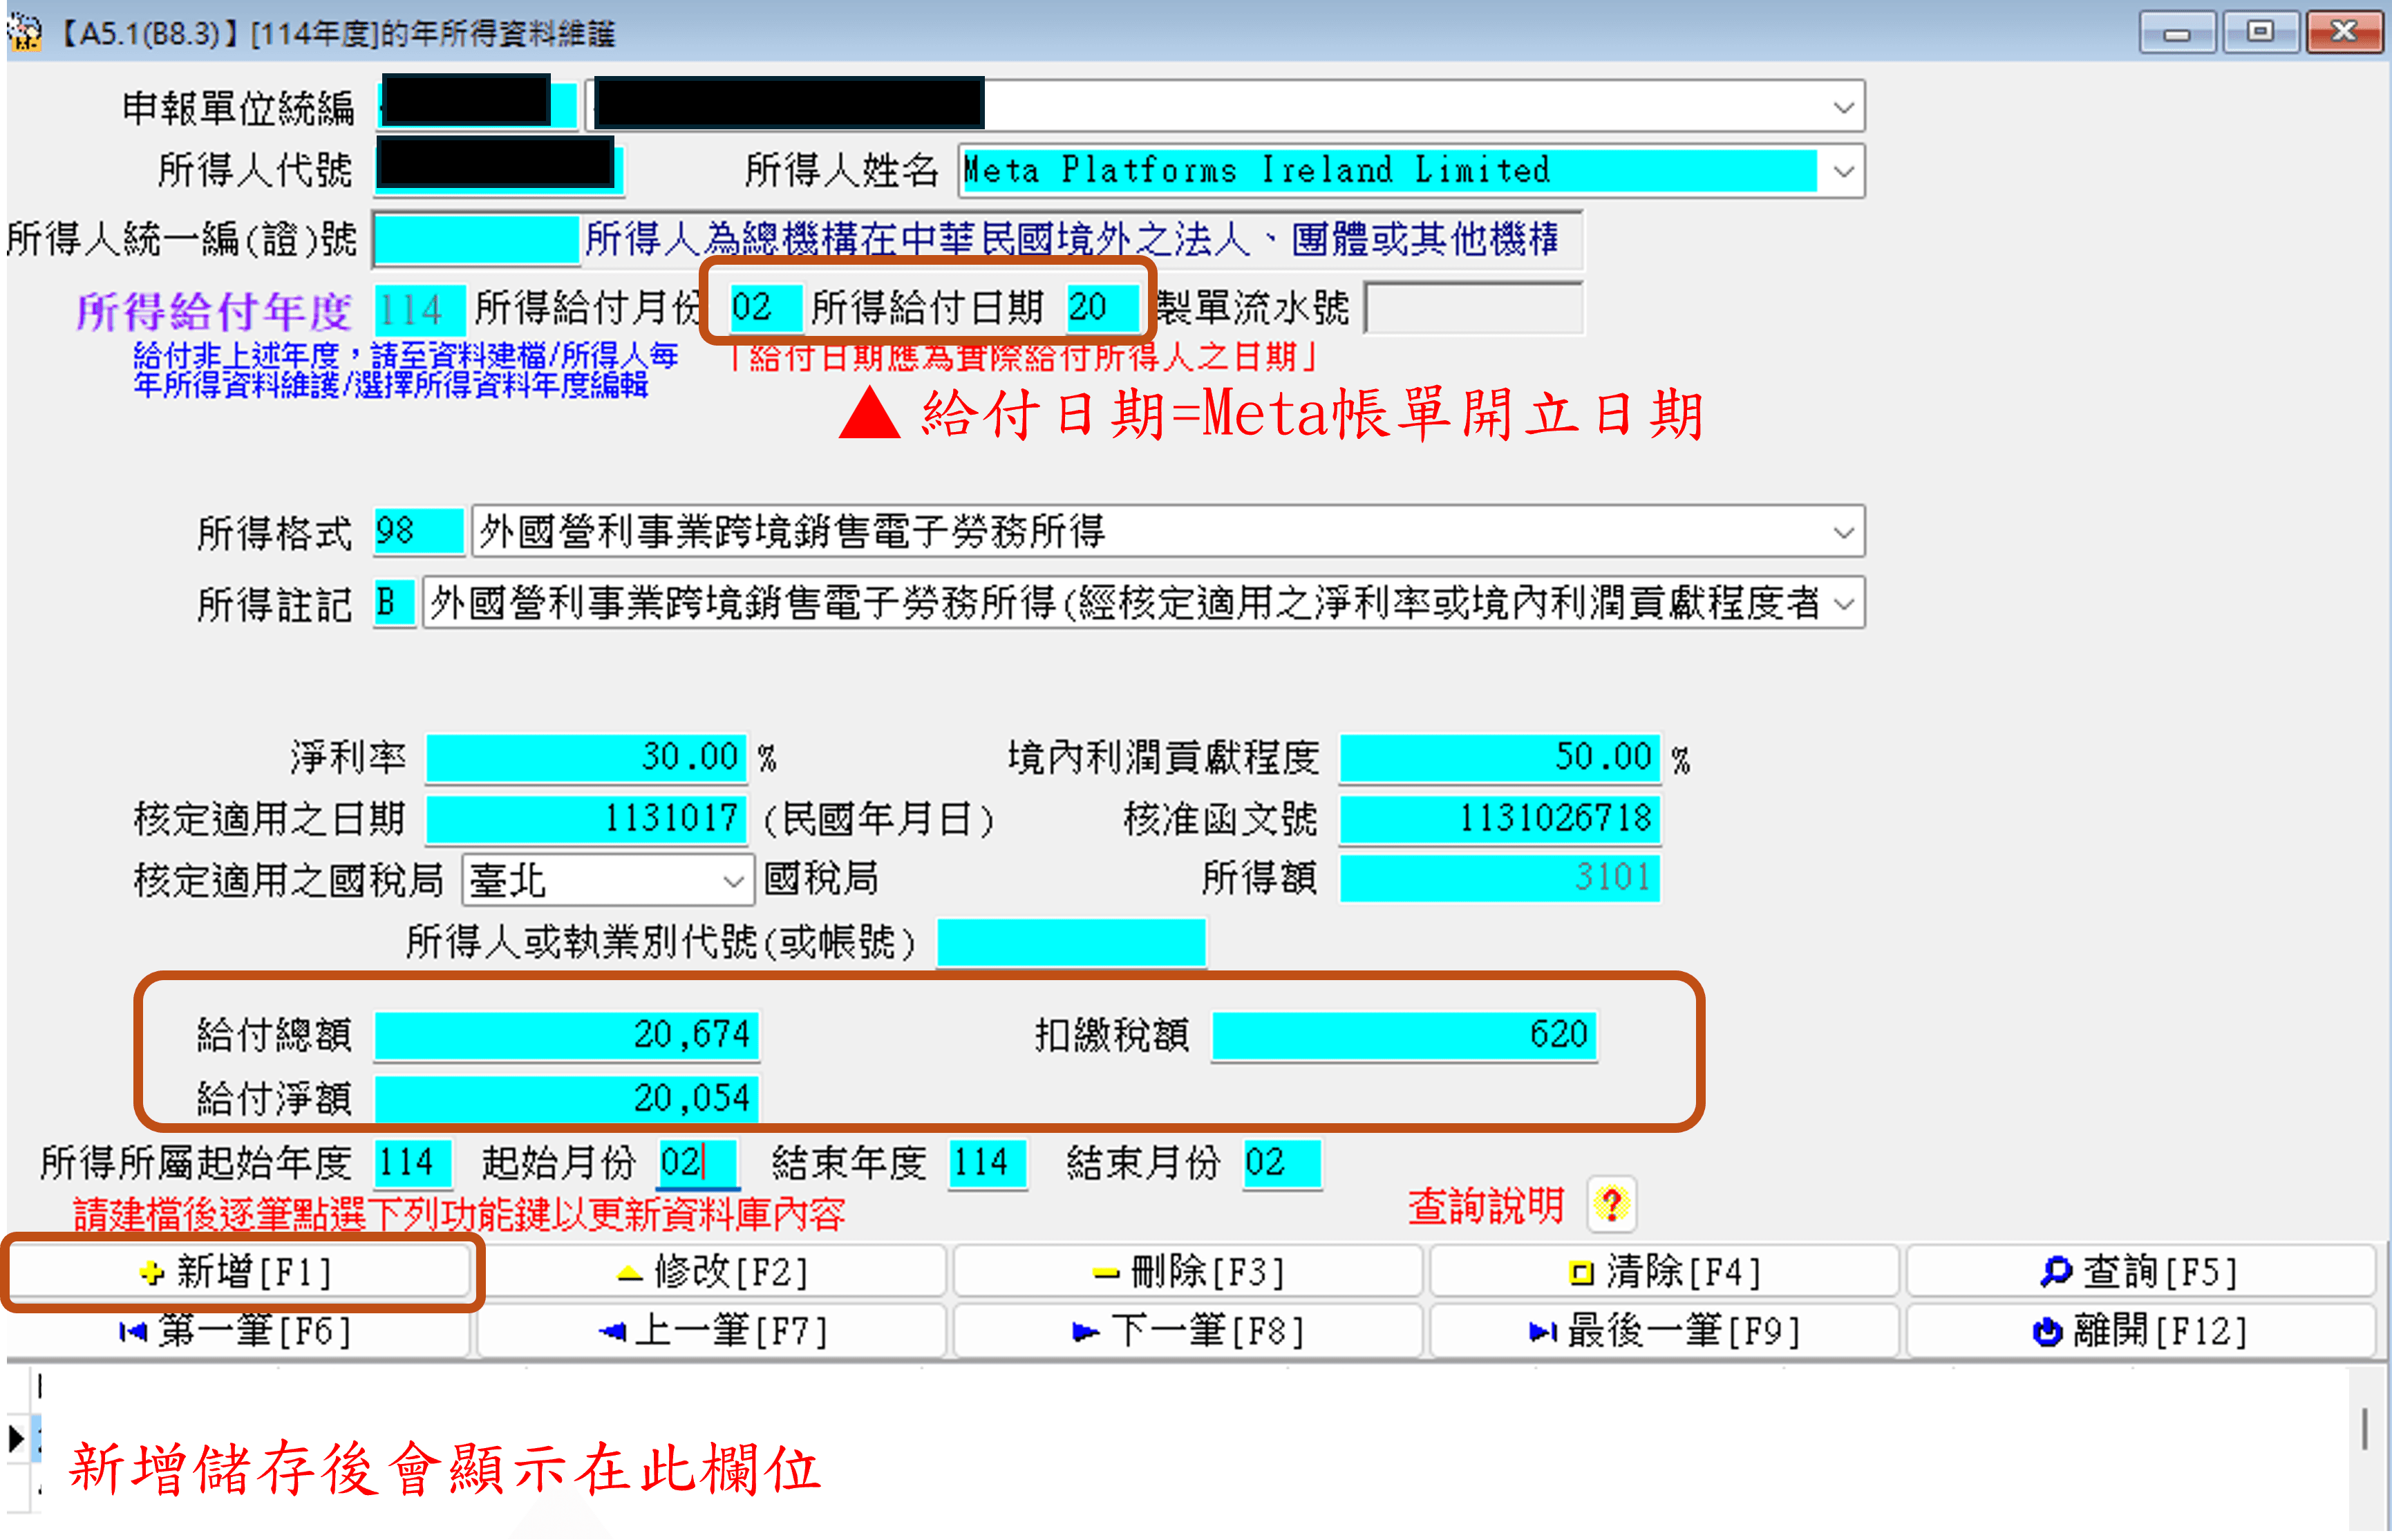Click the 給付總額 input field

[x=567, y=1034]
